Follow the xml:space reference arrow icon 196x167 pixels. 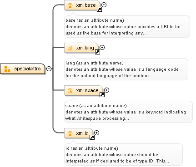coord(102,95)
